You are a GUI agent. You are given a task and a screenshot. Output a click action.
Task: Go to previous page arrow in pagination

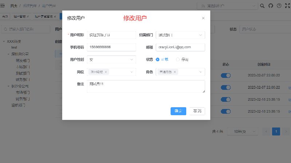pyautogui.click(x=266, y=131)
